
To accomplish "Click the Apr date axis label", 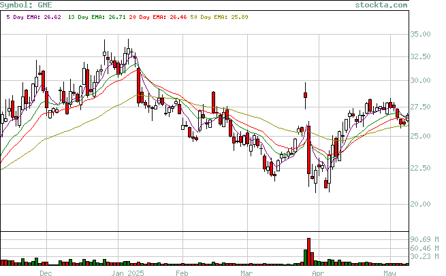I will point(318,273).
